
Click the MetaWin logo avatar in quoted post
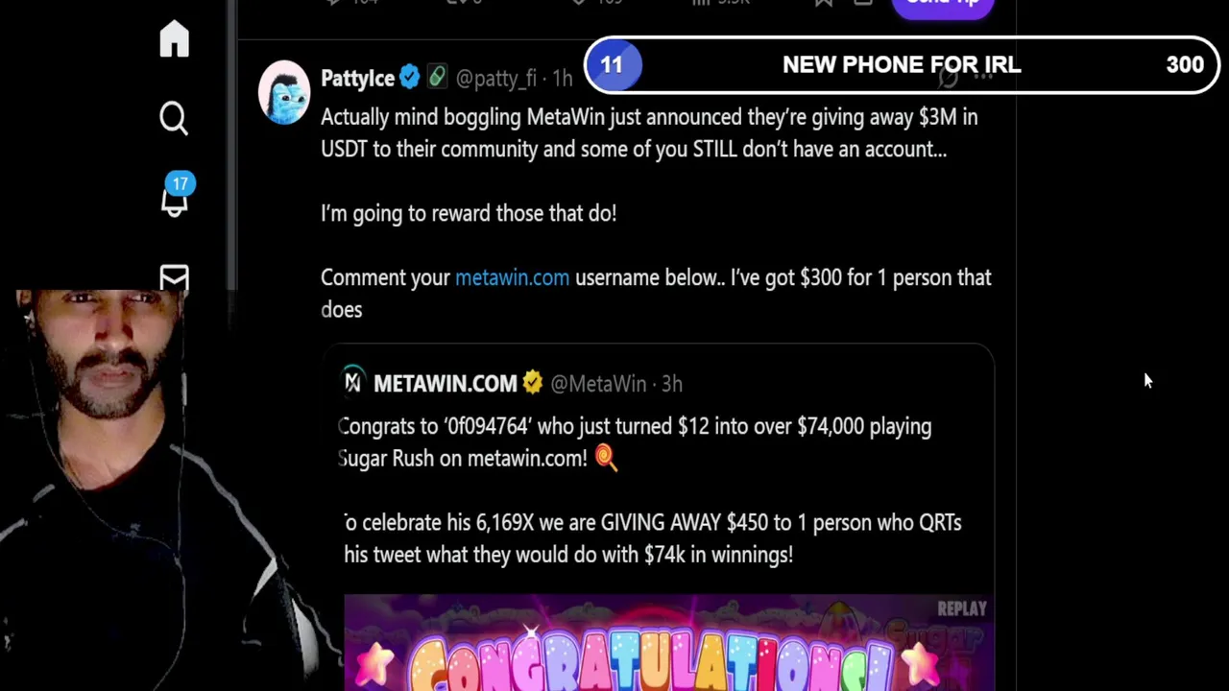[353, 382]
